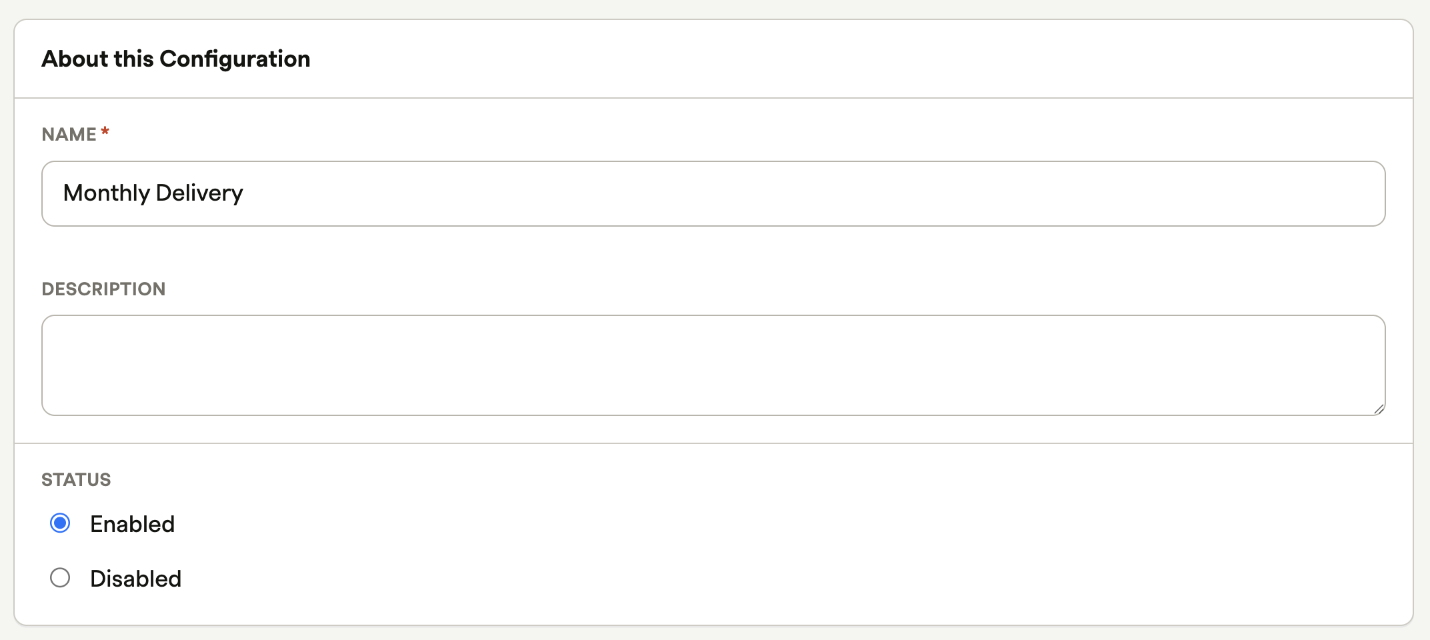This screenshot has height=640, width=1430.
Task: Click the word Delivery in the Name field
Action: tap(199, 193)
